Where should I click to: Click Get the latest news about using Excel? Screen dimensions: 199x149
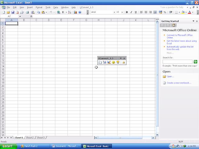click(182, 42)
